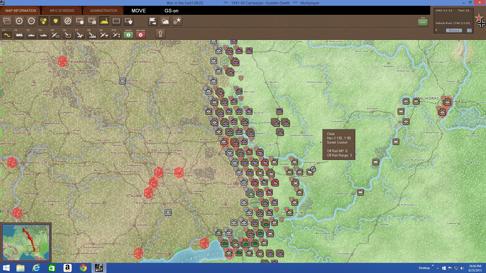Toggle the green SOFT factor button
The height and width of the screenshot is (273, 486).
click(423, 22)
